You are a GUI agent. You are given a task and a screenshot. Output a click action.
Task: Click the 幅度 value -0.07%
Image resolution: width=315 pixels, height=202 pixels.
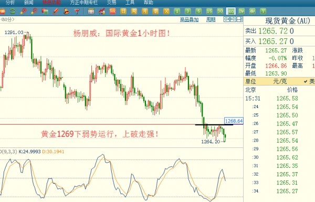278,58
